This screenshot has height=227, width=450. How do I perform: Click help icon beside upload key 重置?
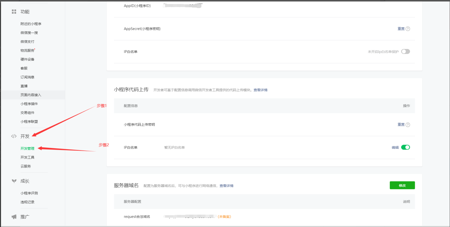[408, 125]
